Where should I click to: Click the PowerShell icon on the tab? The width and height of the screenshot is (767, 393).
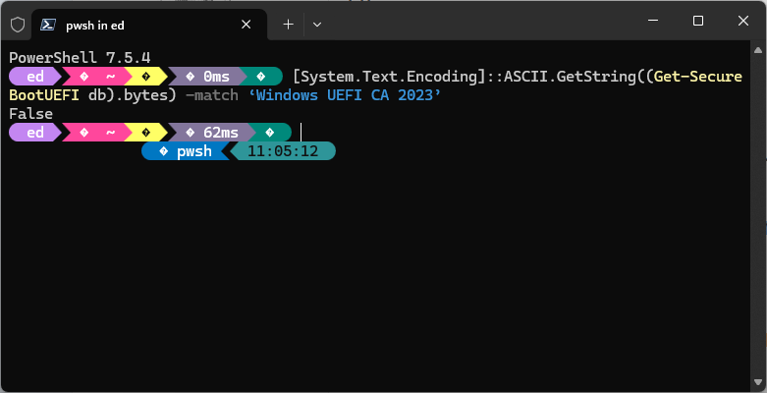click(48, 24)
